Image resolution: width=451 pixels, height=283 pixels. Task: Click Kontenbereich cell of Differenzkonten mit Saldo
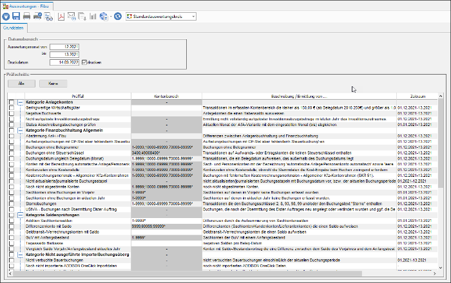pyautogui.click(x=166, y=226)
